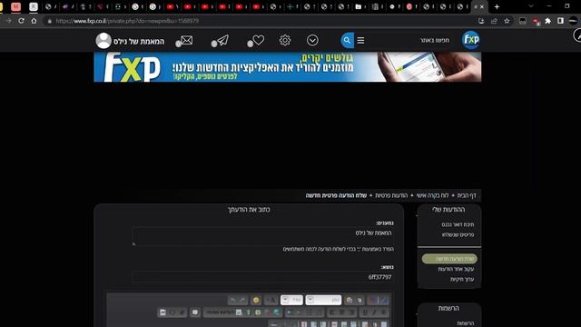The height and width of the screenshot is (327, 581).
Task: Open the paper plane notifications icon
Action: click(222, 40)
